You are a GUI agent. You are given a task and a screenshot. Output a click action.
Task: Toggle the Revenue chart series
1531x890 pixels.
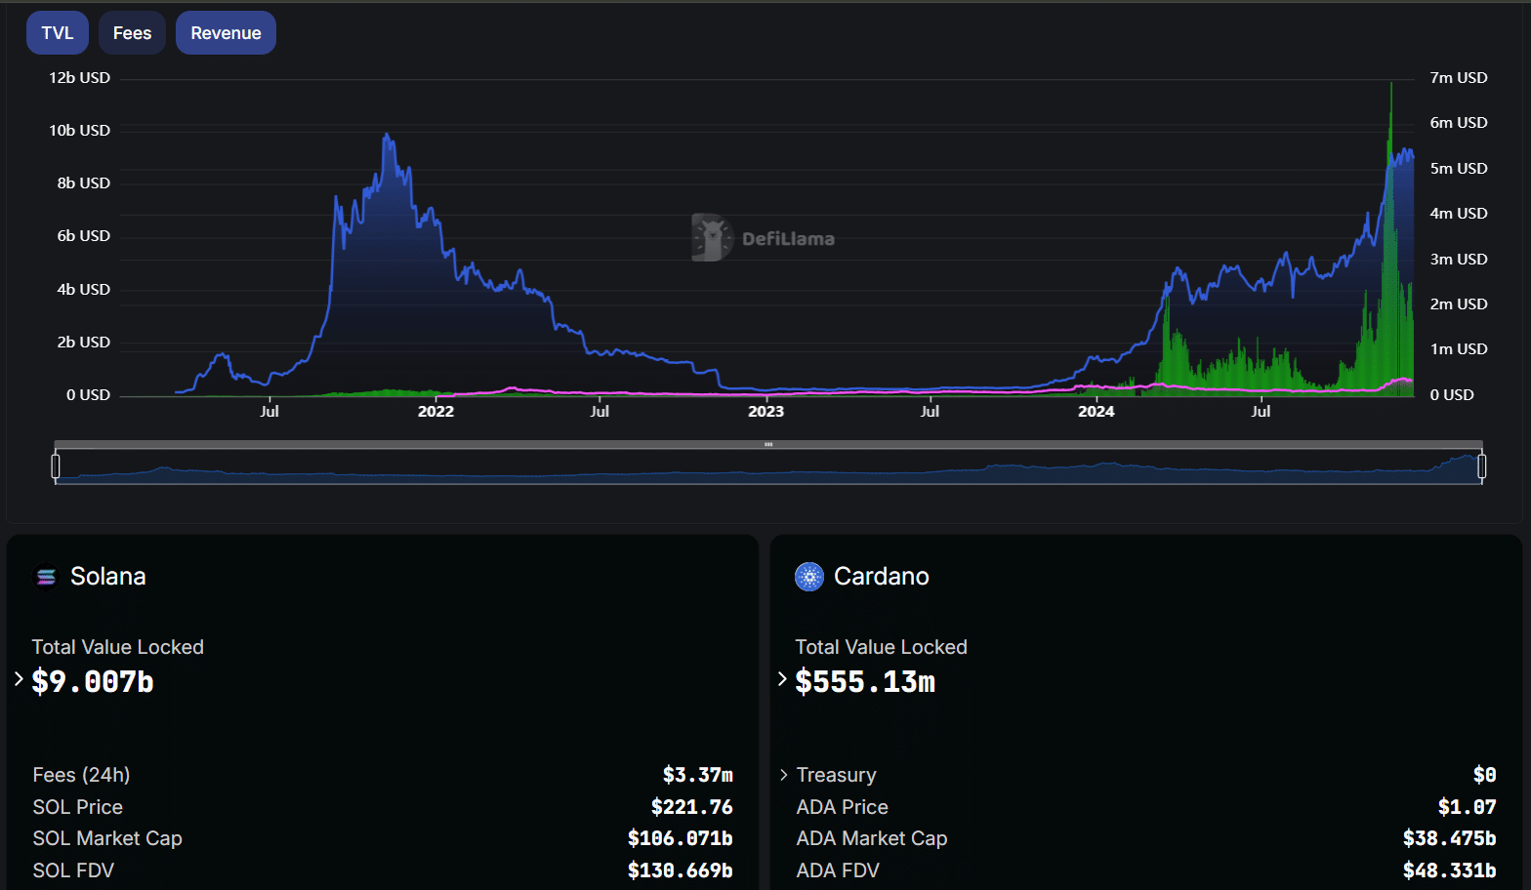tap(226, 33)
